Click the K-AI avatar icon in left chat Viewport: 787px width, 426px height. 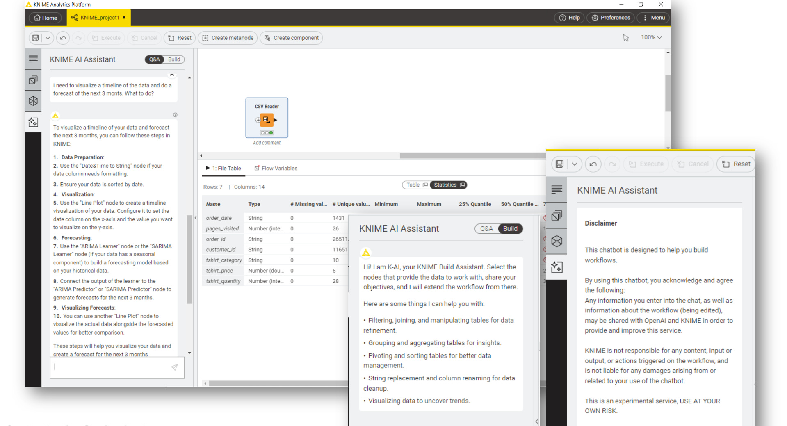point(55,116)
